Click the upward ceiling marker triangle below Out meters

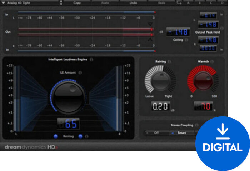click(x=150, y=40)
